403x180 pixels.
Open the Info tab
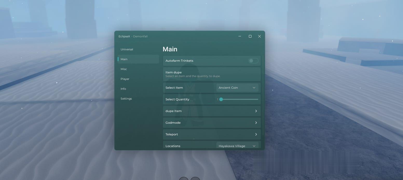click(x=123, y=89)
